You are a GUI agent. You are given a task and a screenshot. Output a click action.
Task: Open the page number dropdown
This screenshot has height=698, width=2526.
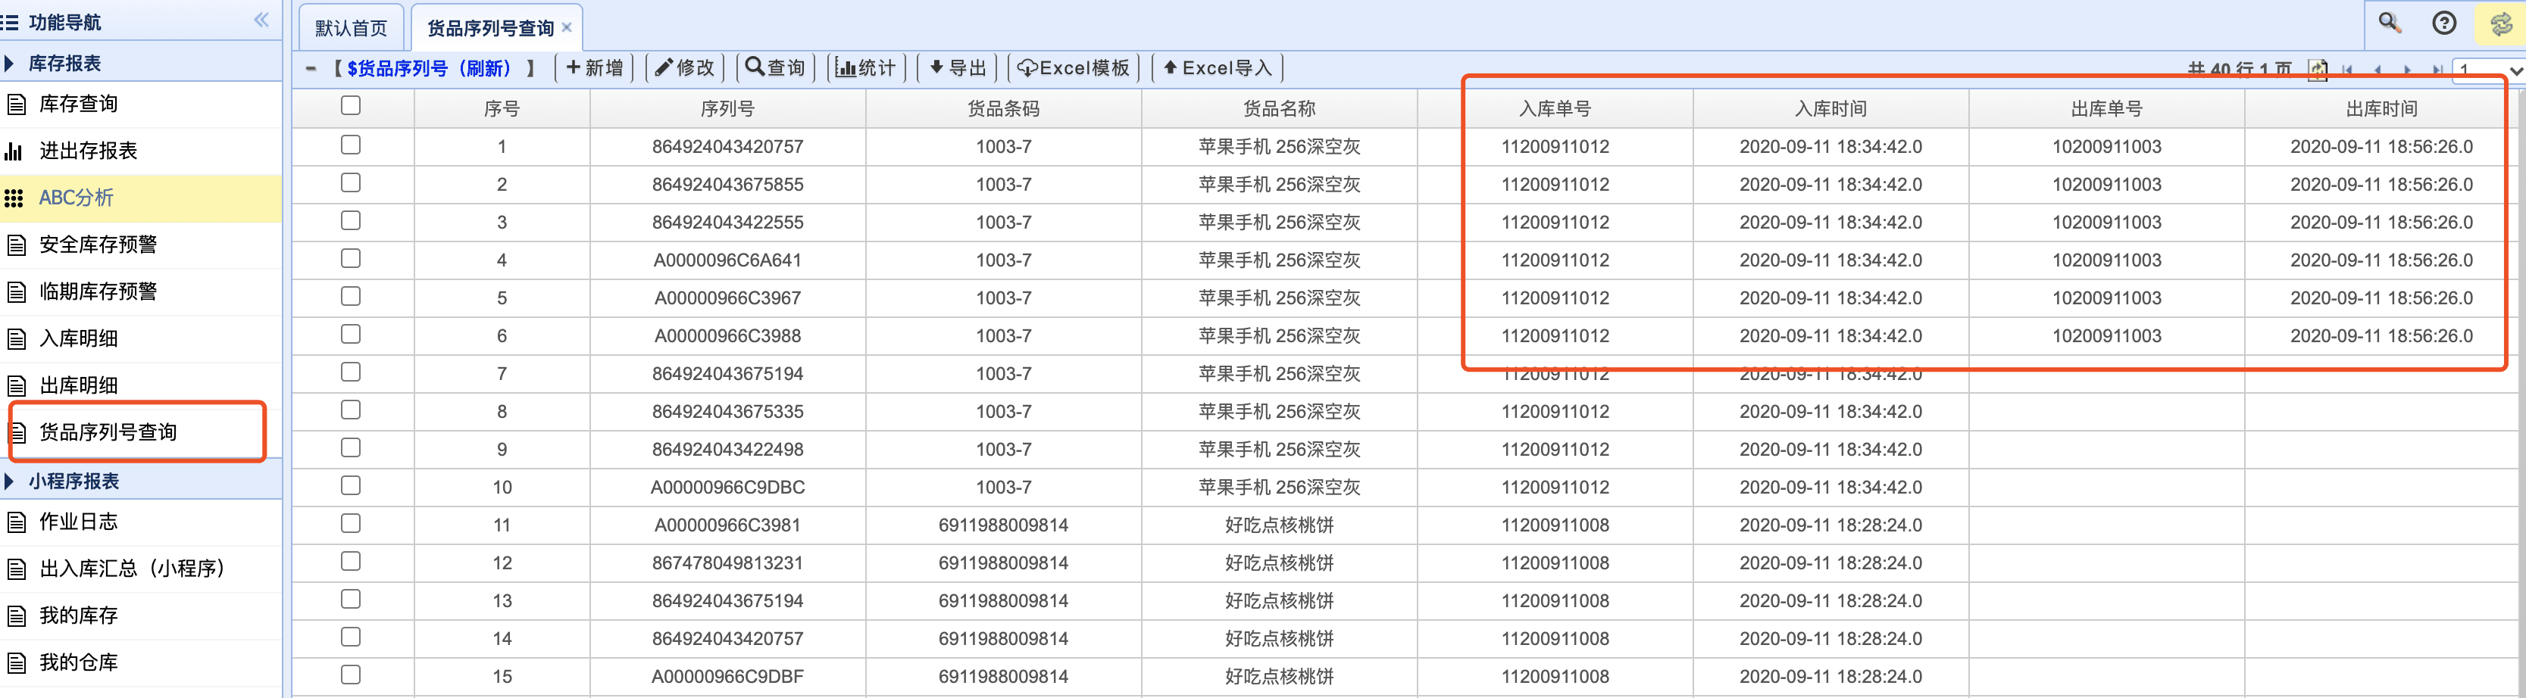click(x=2488, y=70)
